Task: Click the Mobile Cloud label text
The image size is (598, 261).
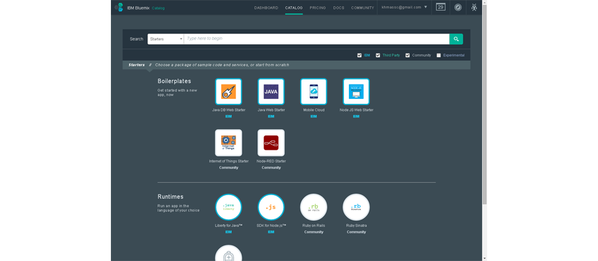Action: pyautogui.click(x=313, y=110)
